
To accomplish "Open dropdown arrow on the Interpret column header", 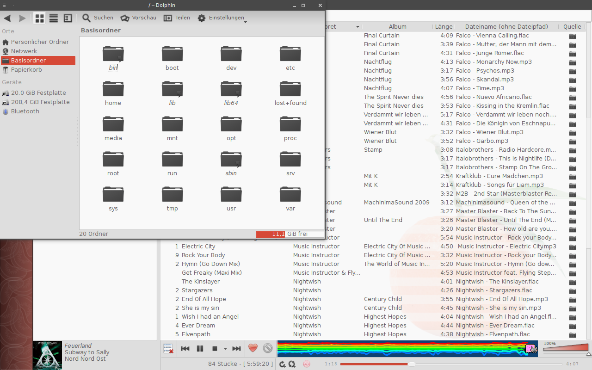I will 358,27.
